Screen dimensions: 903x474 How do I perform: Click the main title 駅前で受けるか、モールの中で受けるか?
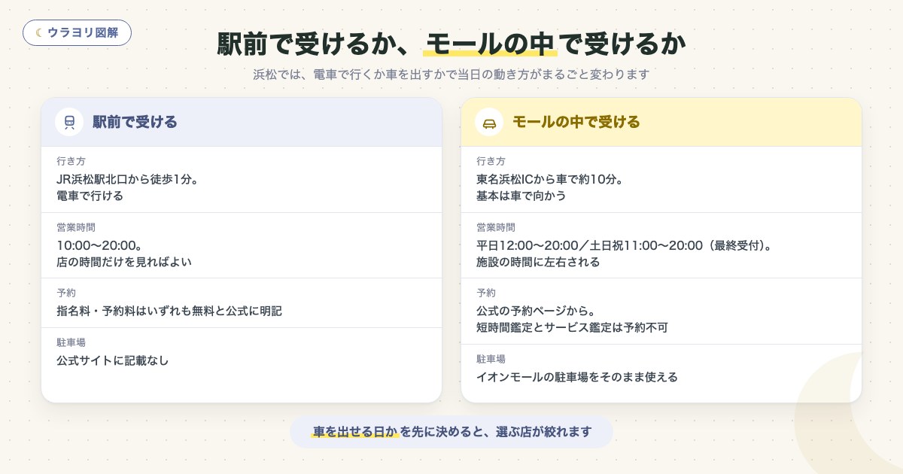coord(451,44)
